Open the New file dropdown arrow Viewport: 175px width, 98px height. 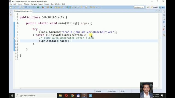pyautogui.click(x=13, y=7)
